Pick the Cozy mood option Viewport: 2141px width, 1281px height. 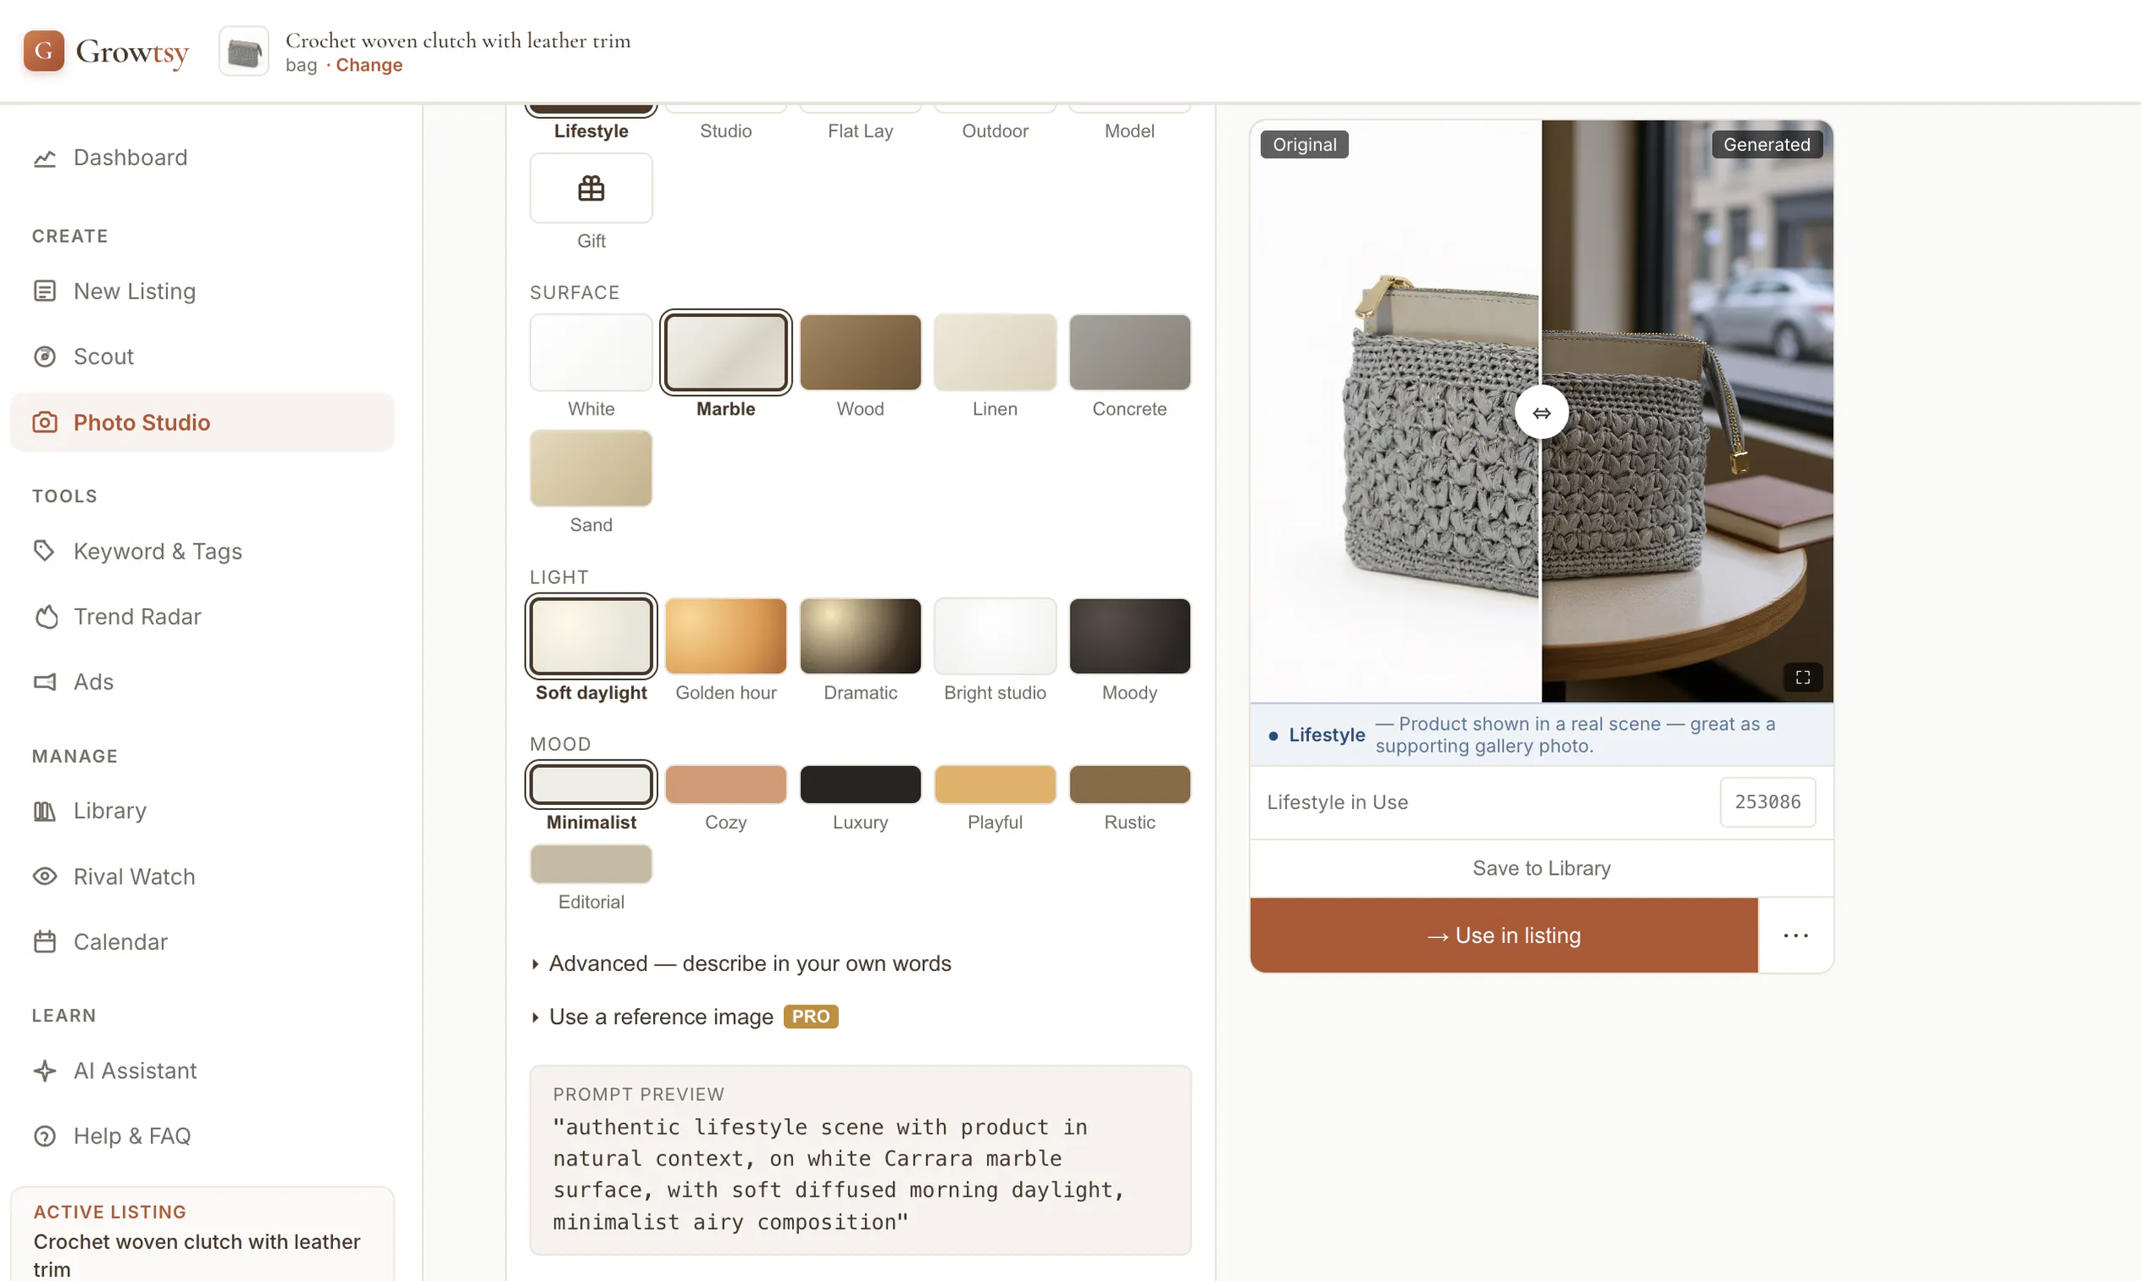tap(726, 785)
